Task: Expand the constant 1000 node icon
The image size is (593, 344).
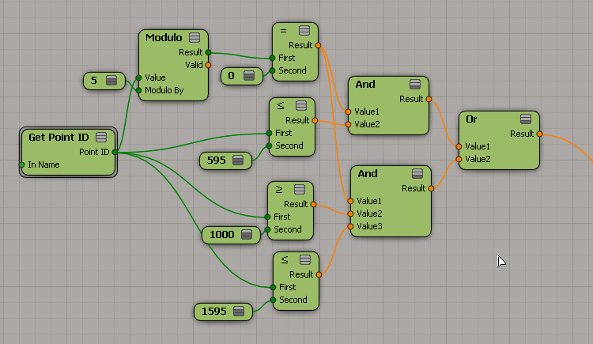Action: click(x=247, y=235)
